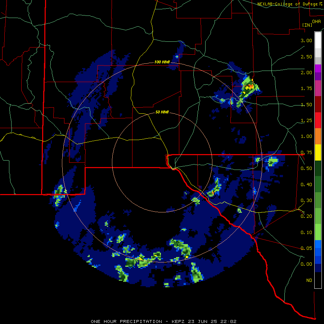Click the ONE HOUR PRECIPITATION footer text
Image resolution: width=324 pixels, height=324 pixels.
tap(126, 321)
